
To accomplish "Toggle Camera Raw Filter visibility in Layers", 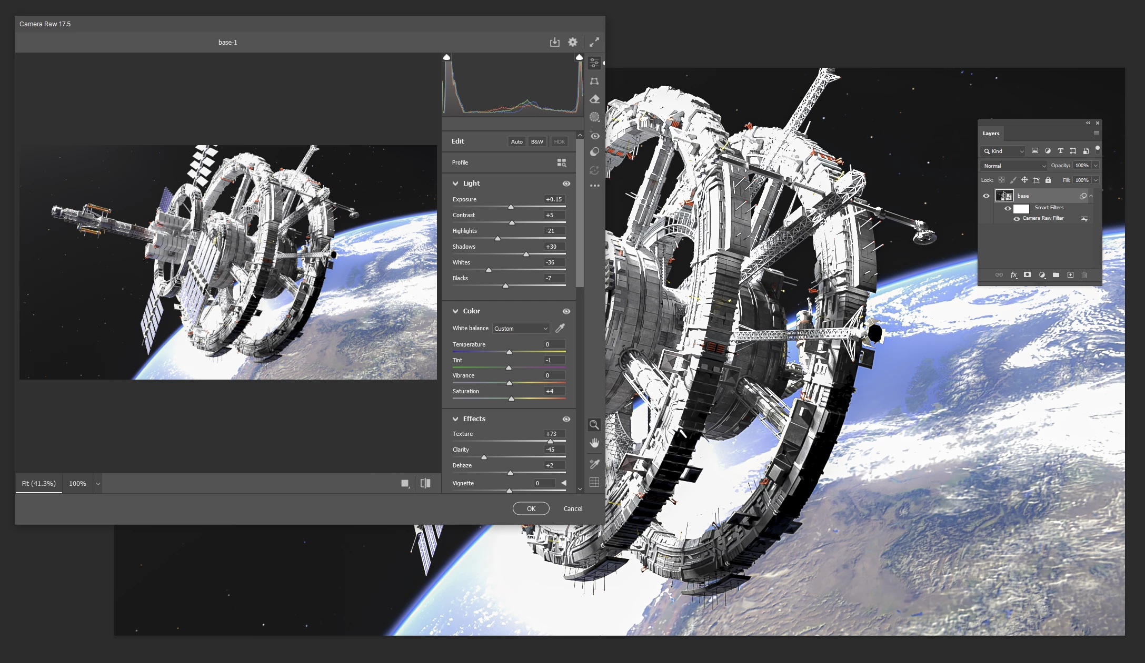I will coord(1017,219).
